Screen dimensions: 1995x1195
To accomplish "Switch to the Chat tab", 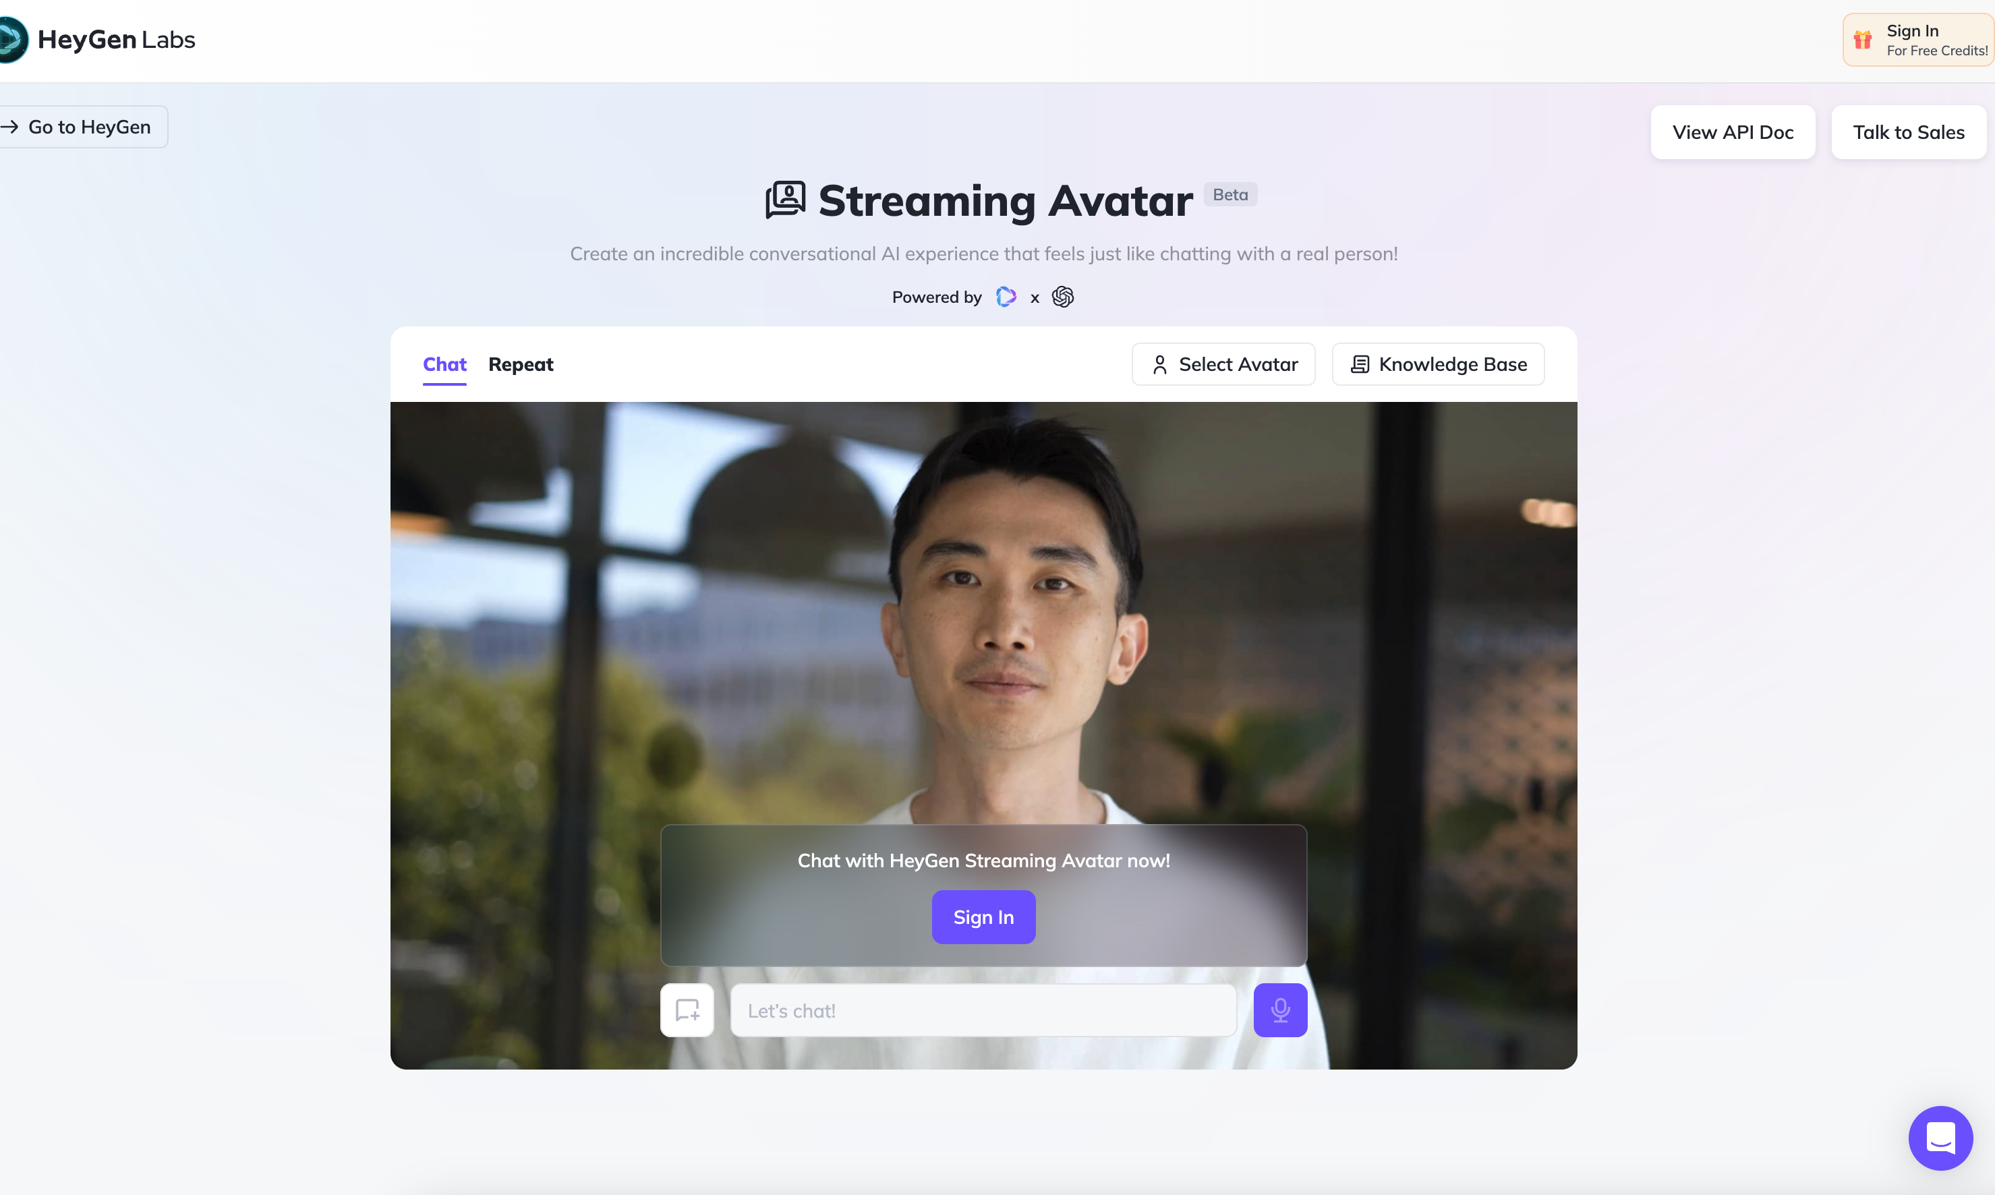I will pos(445,364).
